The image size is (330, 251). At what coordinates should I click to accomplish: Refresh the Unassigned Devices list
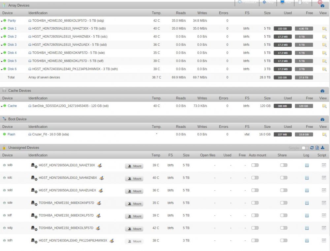coord(312,148)
